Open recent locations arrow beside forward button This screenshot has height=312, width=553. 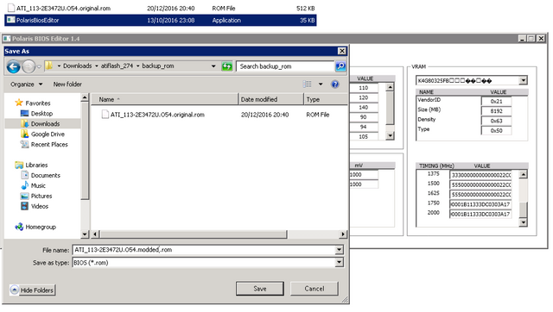tap(39, 66)
